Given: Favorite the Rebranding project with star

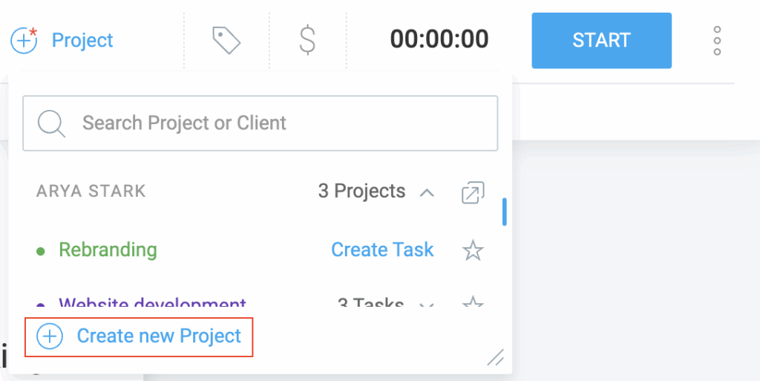Looking at the screenshot, I should [x=473, y=250].
